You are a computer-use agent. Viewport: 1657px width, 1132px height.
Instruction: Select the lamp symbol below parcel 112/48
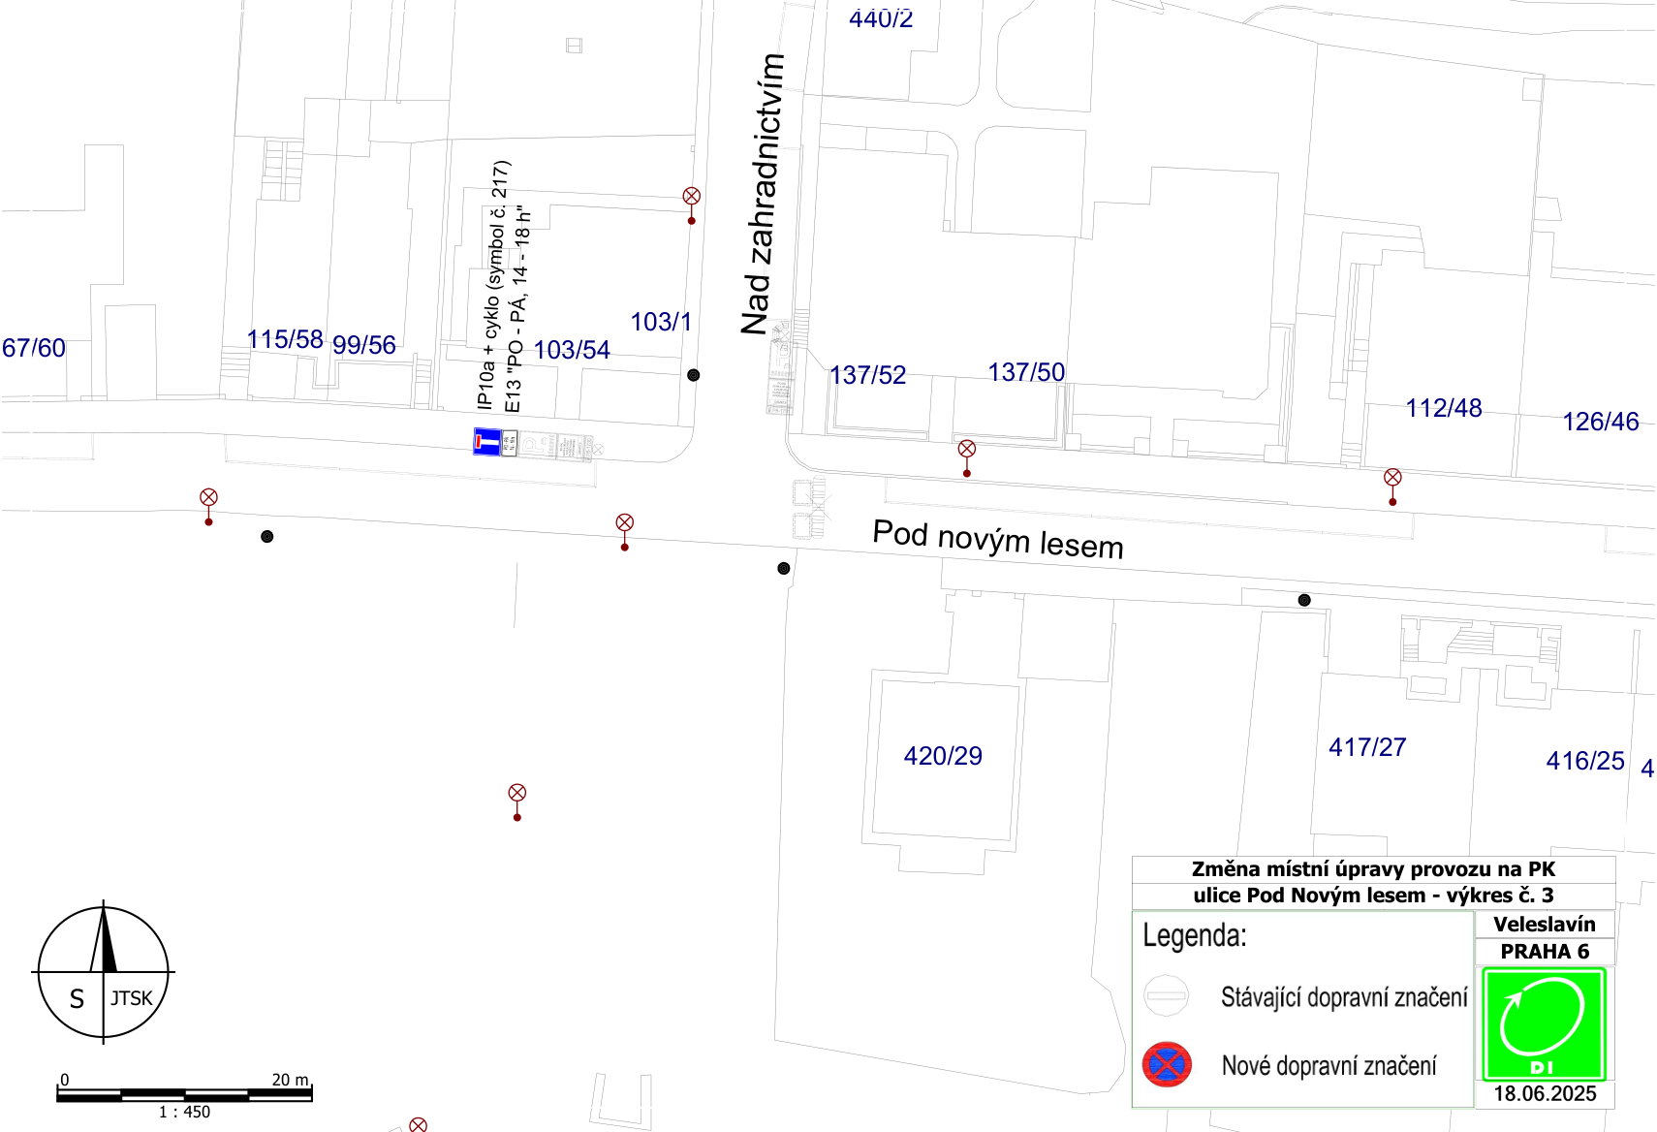tap(1392, 487)
